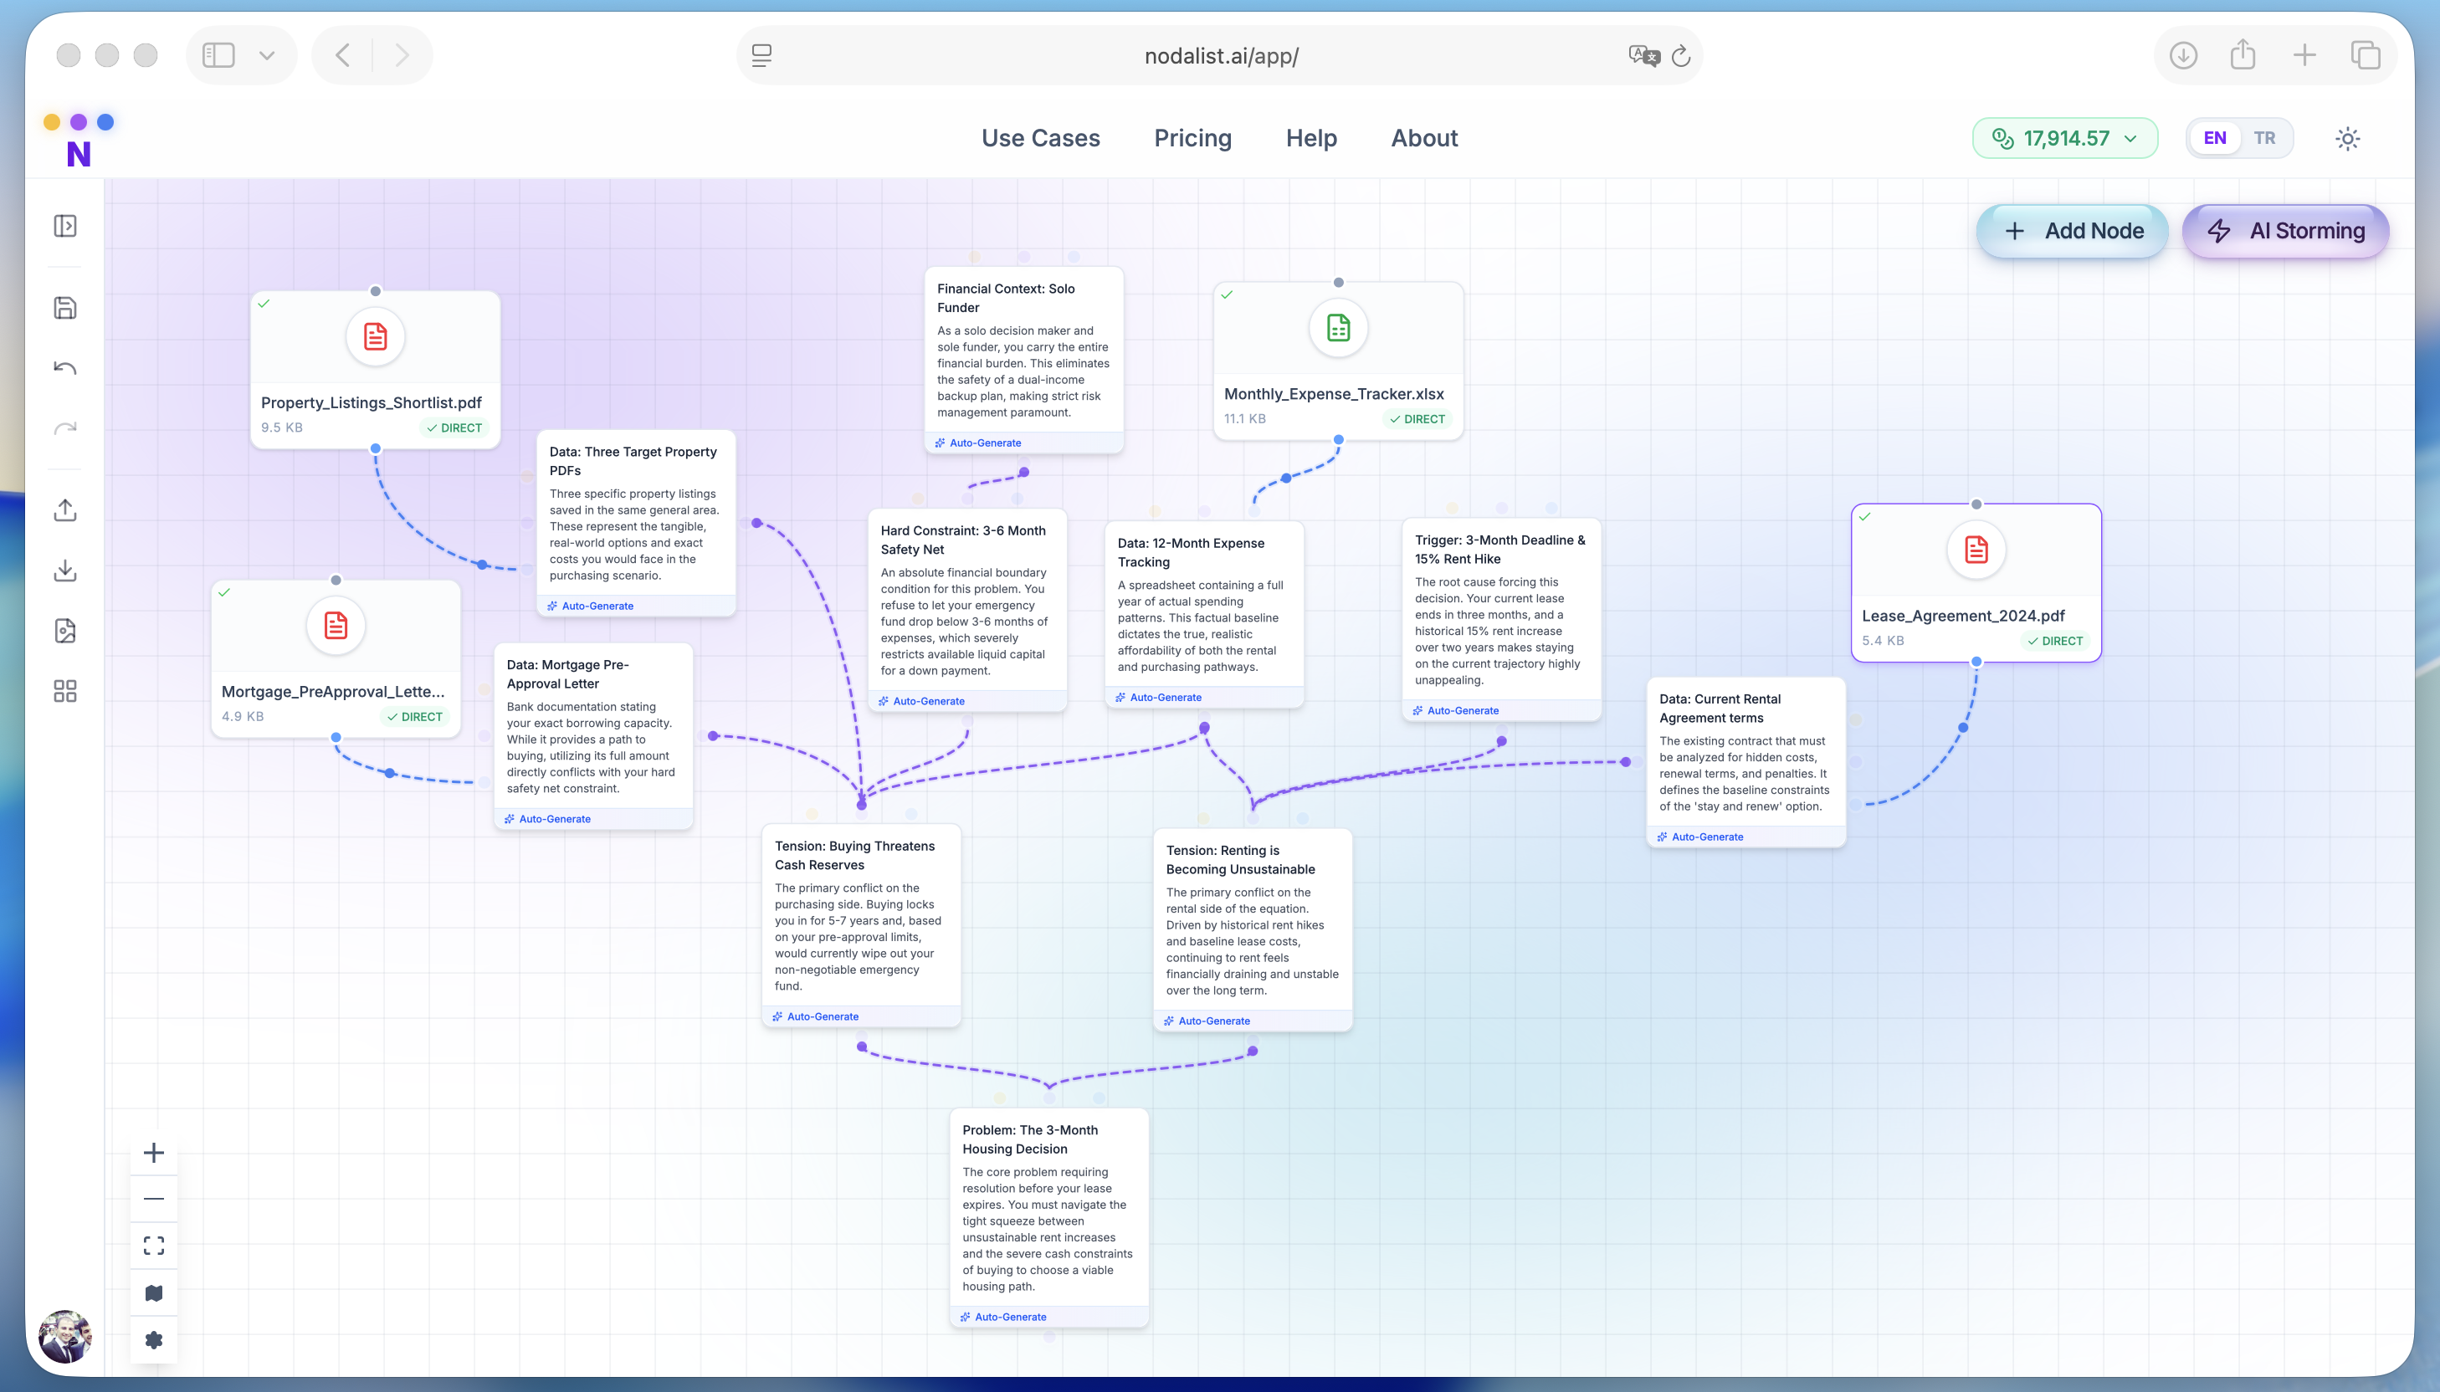Click the undo arrow icon

(x=65, y=368)
